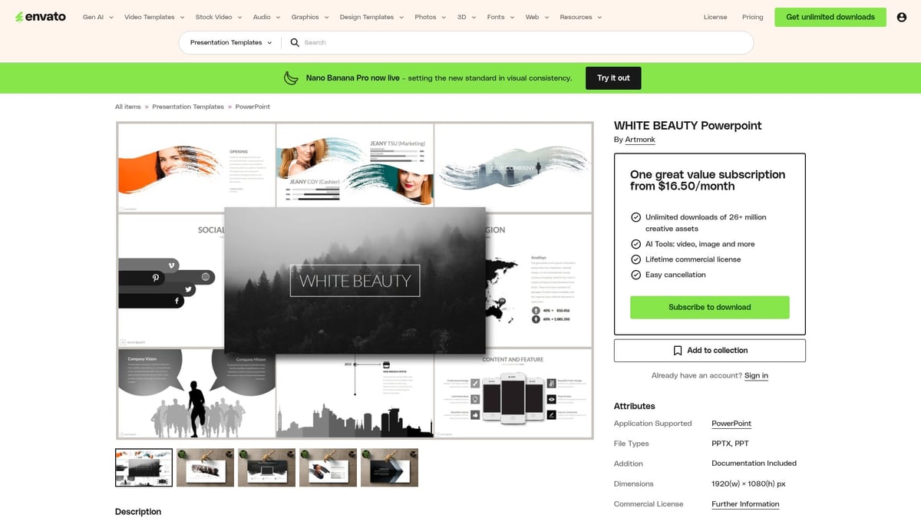Select the second template preview thumbnail
Screen dimensions: 921x518
point(205,467)
